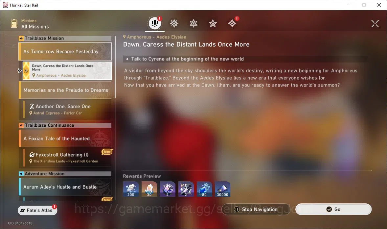Screen dimensions: 387x229
Task: Click the mission list scrollbar
Action: point(115,67)
